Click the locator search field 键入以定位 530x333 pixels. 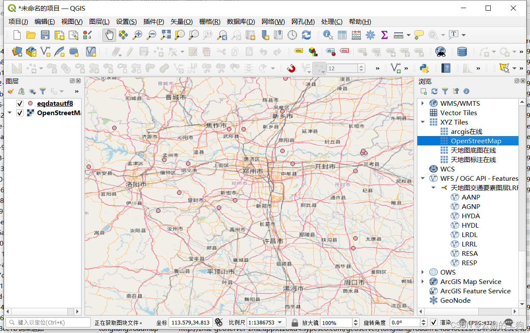pos(48,322)
